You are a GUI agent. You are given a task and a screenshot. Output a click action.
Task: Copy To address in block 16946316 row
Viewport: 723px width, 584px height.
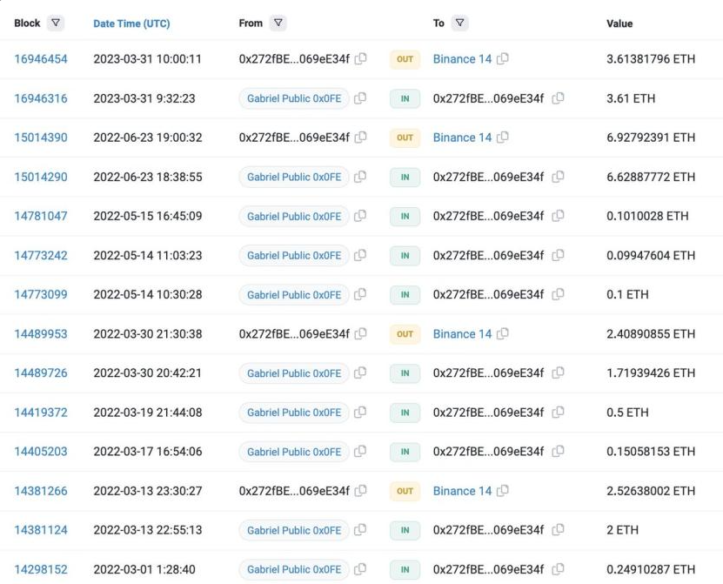coord(558,97)
